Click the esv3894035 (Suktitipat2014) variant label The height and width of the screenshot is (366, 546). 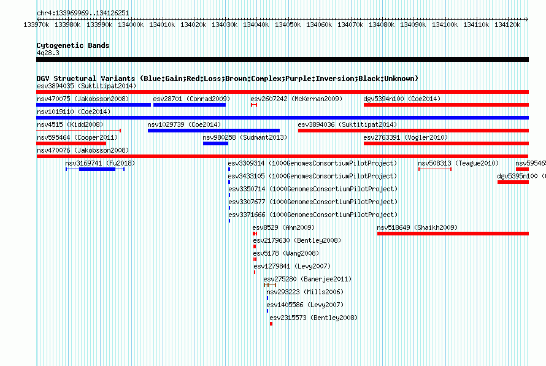pyautogui.click(x=87, y=86)
